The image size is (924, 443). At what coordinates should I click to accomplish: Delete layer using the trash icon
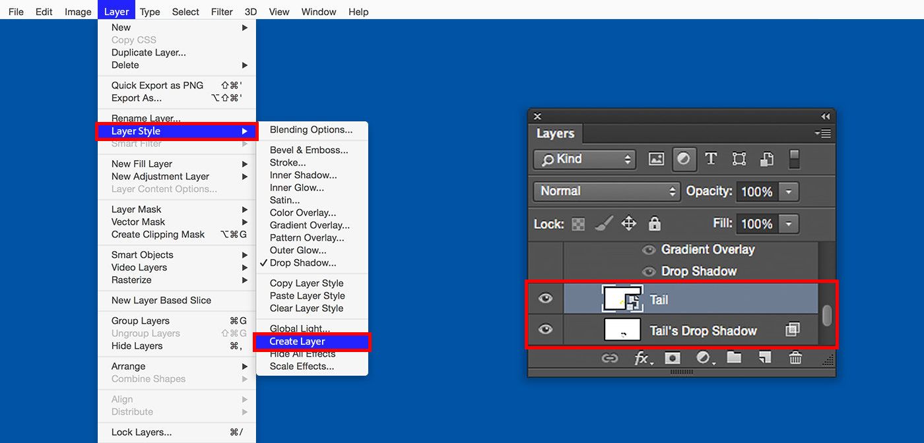(796, 358)
